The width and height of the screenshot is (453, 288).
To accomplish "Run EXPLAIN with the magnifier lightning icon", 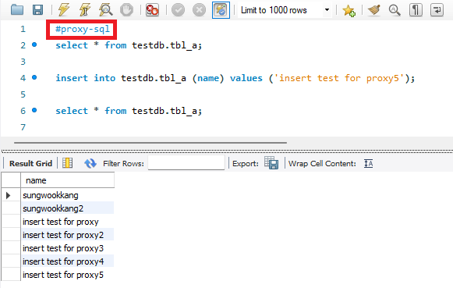I will [106, 10].
